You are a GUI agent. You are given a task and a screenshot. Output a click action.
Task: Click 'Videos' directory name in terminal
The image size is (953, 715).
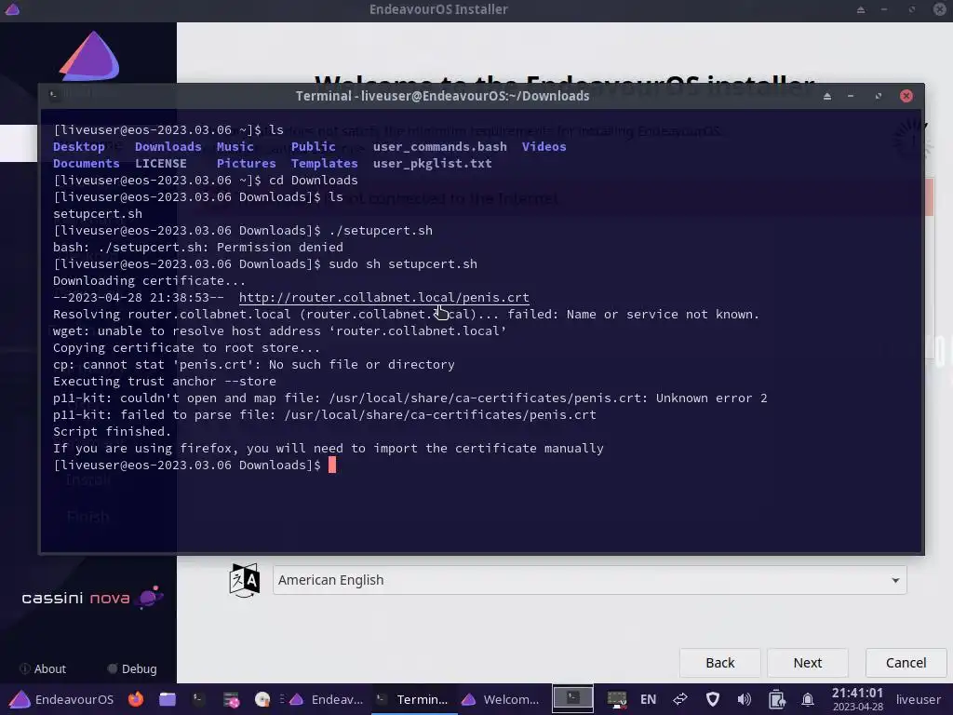coord(544,146)
